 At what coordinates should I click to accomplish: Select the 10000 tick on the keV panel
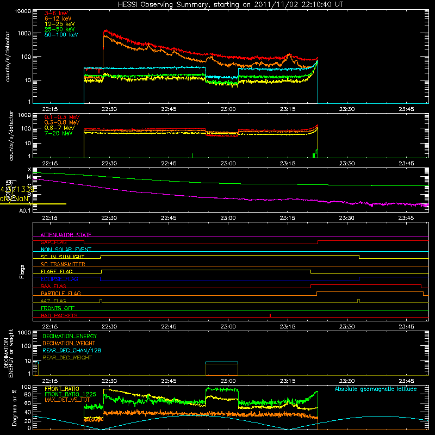coord(23,11)
